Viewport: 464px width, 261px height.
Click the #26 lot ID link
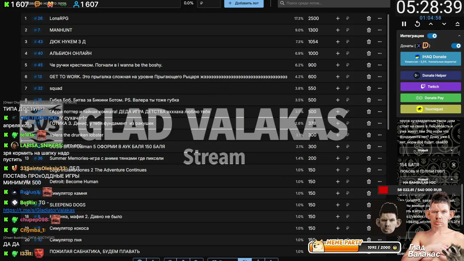coord(38,18)
